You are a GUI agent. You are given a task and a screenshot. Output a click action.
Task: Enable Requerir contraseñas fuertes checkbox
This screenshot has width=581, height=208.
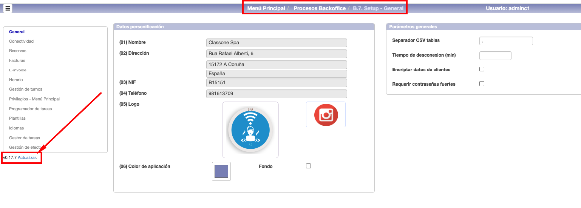click(x=482, y=84)
